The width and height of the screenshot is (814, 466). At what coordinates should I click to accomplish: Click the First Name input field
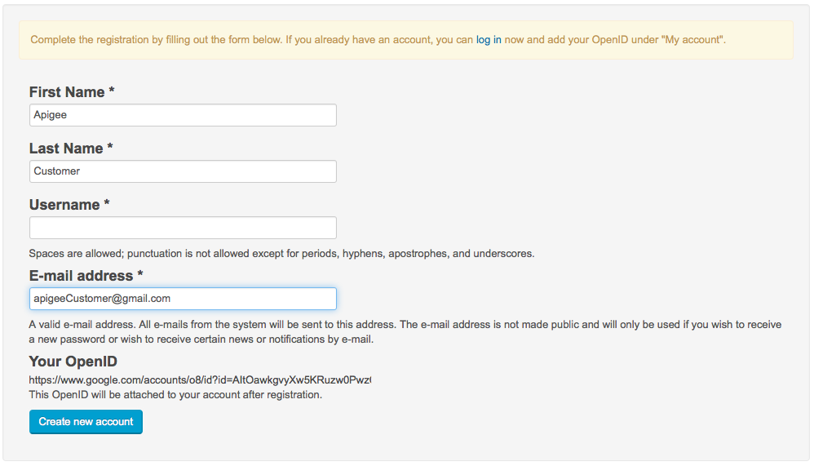[x=183, y=115]
